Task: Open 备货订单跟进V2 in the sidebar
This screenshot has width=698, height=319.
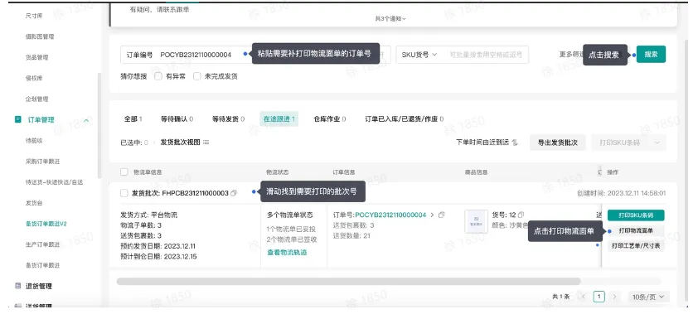Action: click(46, 224)
